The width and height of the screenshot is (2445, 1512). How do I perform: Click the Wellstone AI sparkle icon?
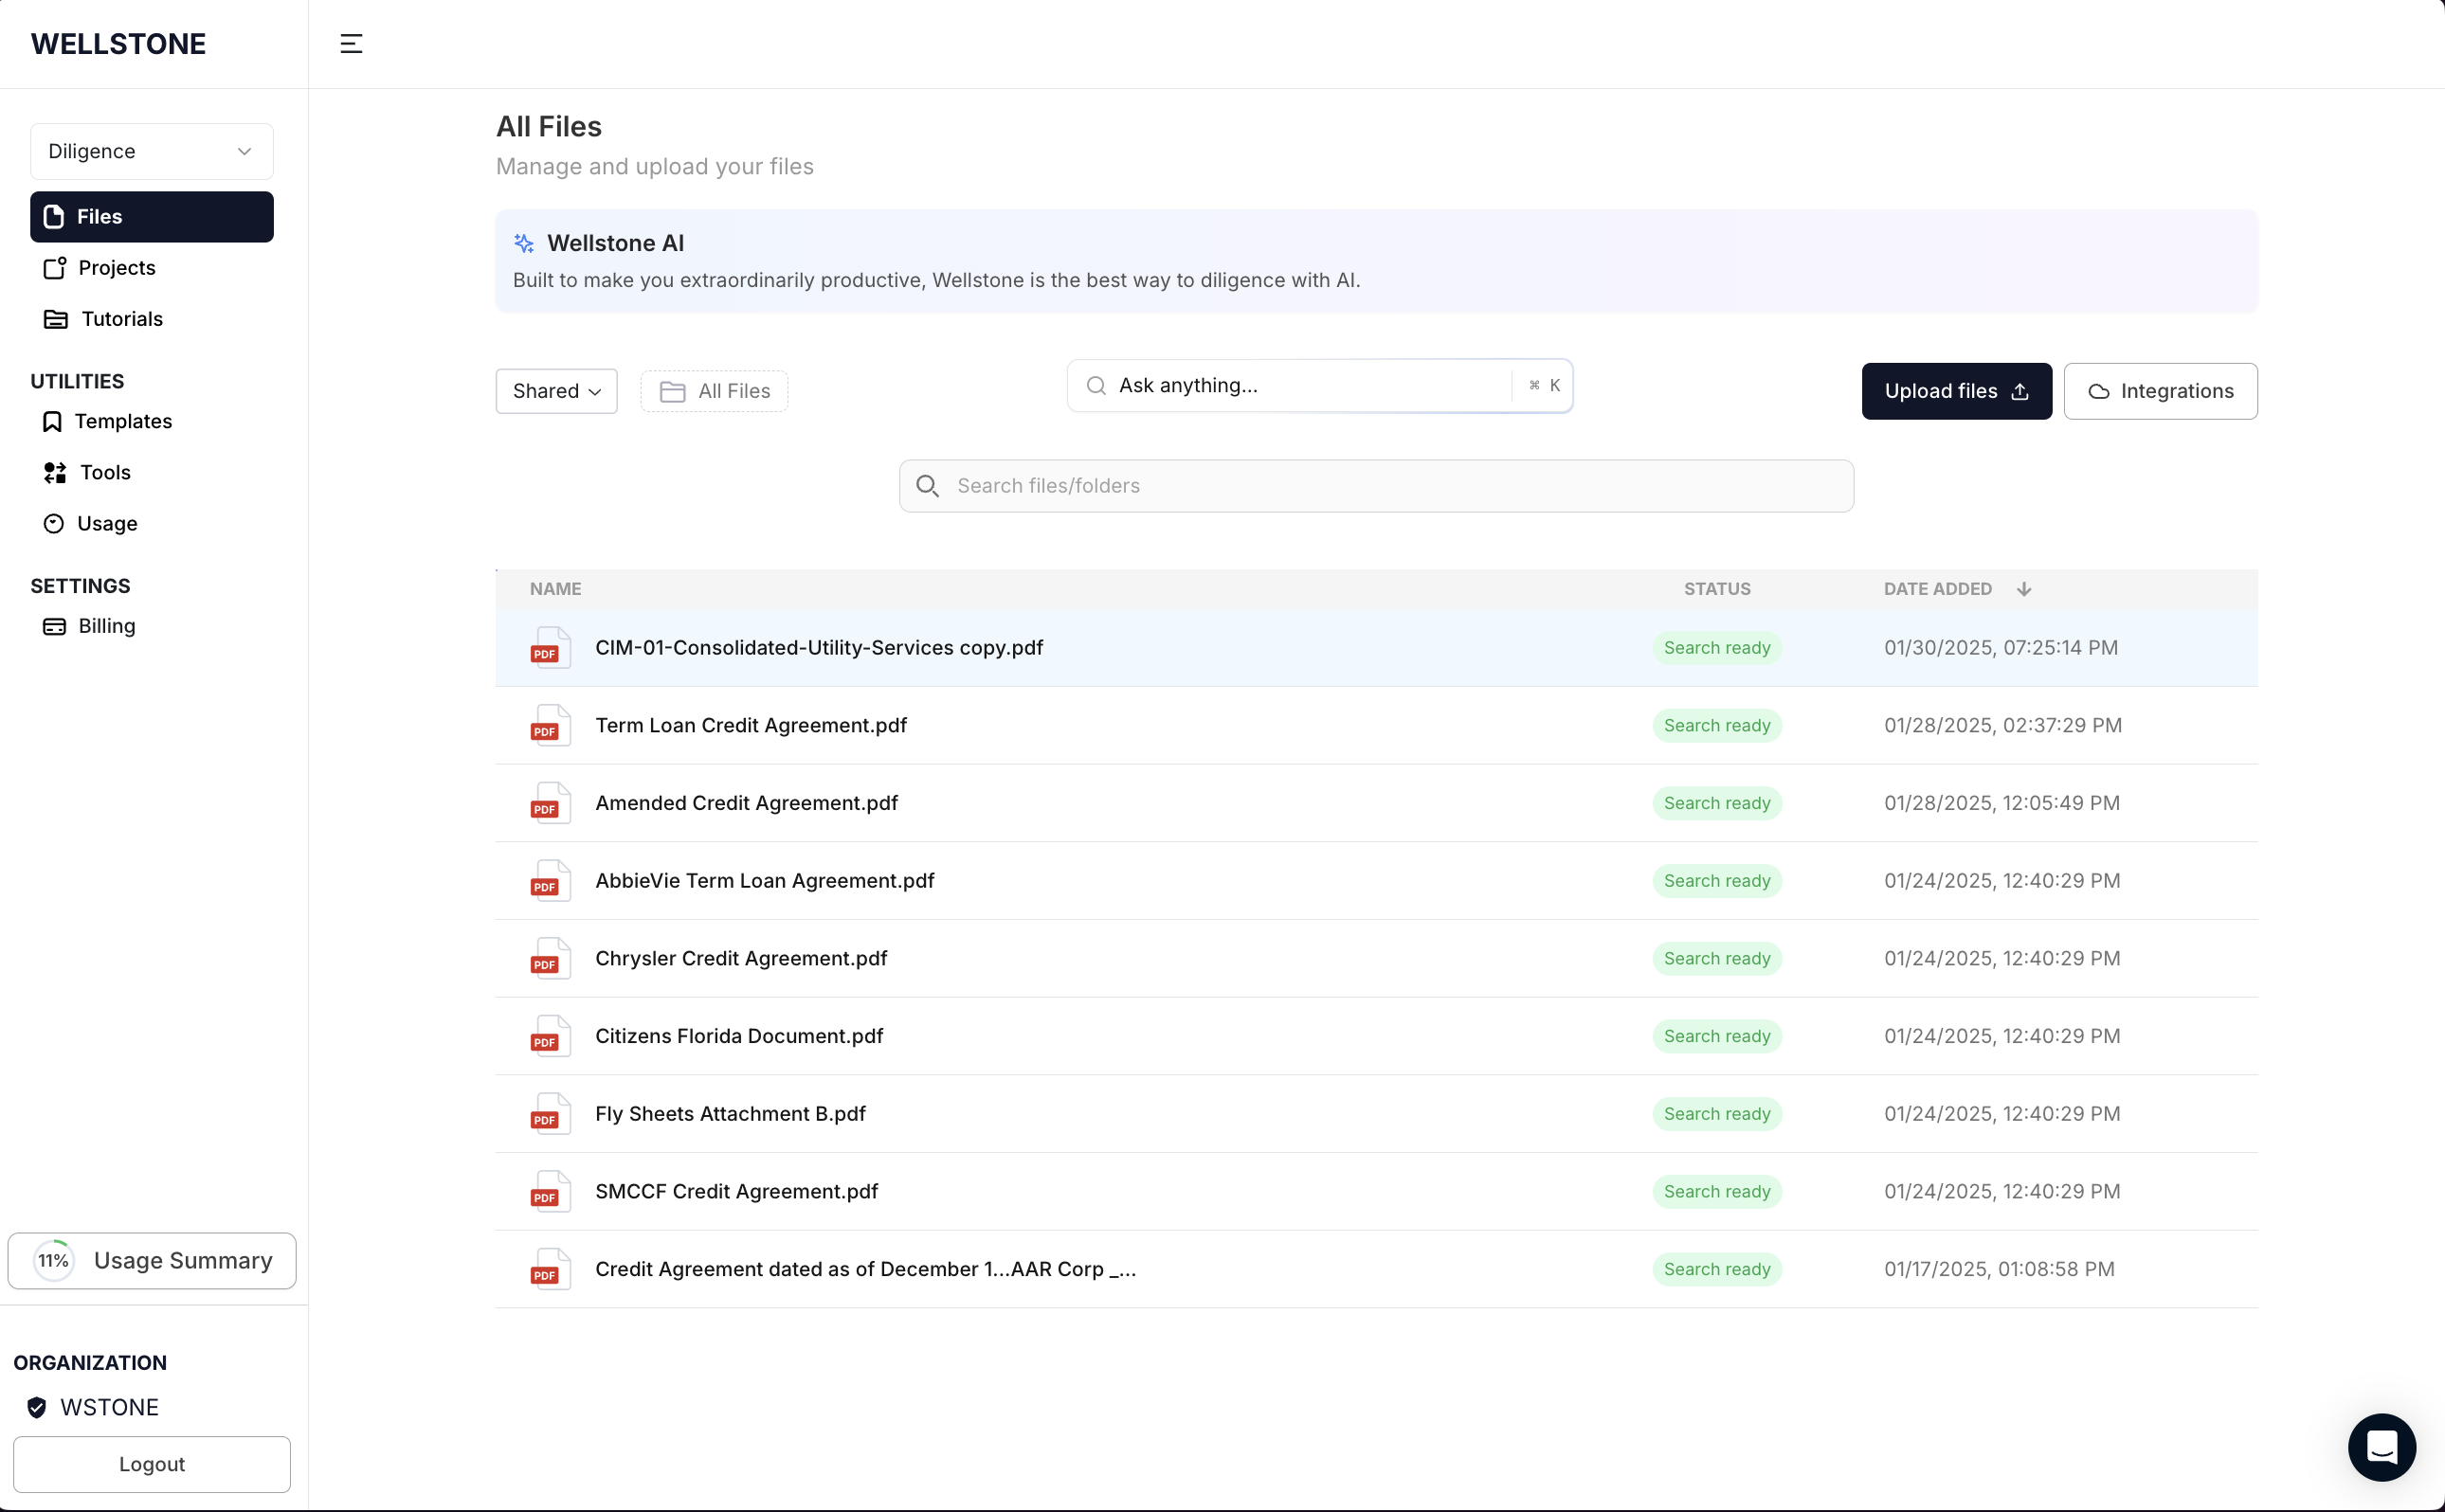tap(524, 243)
